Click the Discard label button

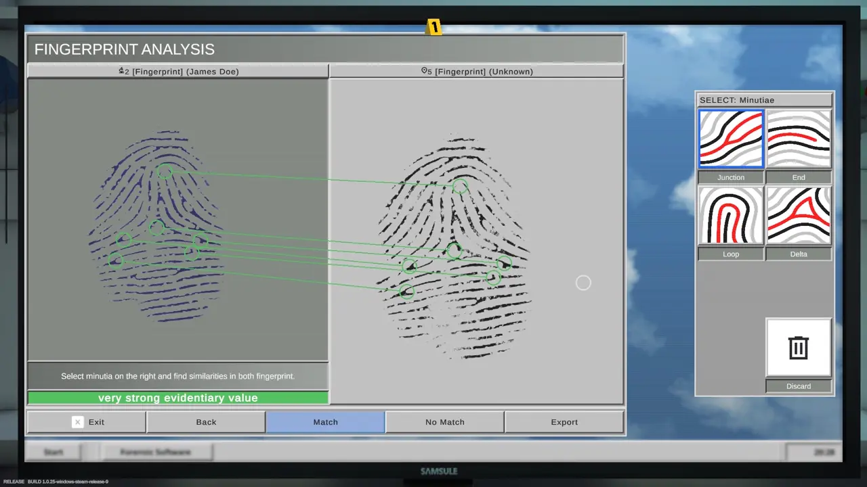tap(799, 386)
